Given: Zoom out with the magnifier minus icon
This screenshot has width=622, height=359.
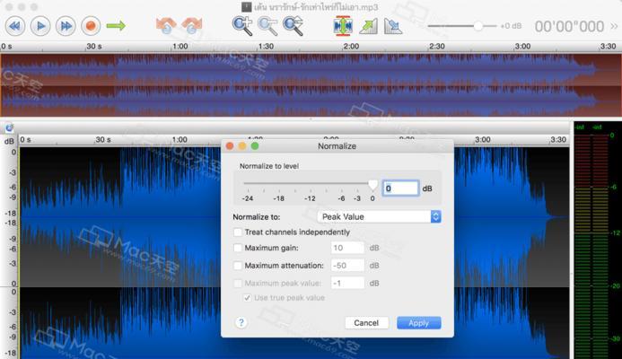Looking at the screenshot, I should coord(267,26).
